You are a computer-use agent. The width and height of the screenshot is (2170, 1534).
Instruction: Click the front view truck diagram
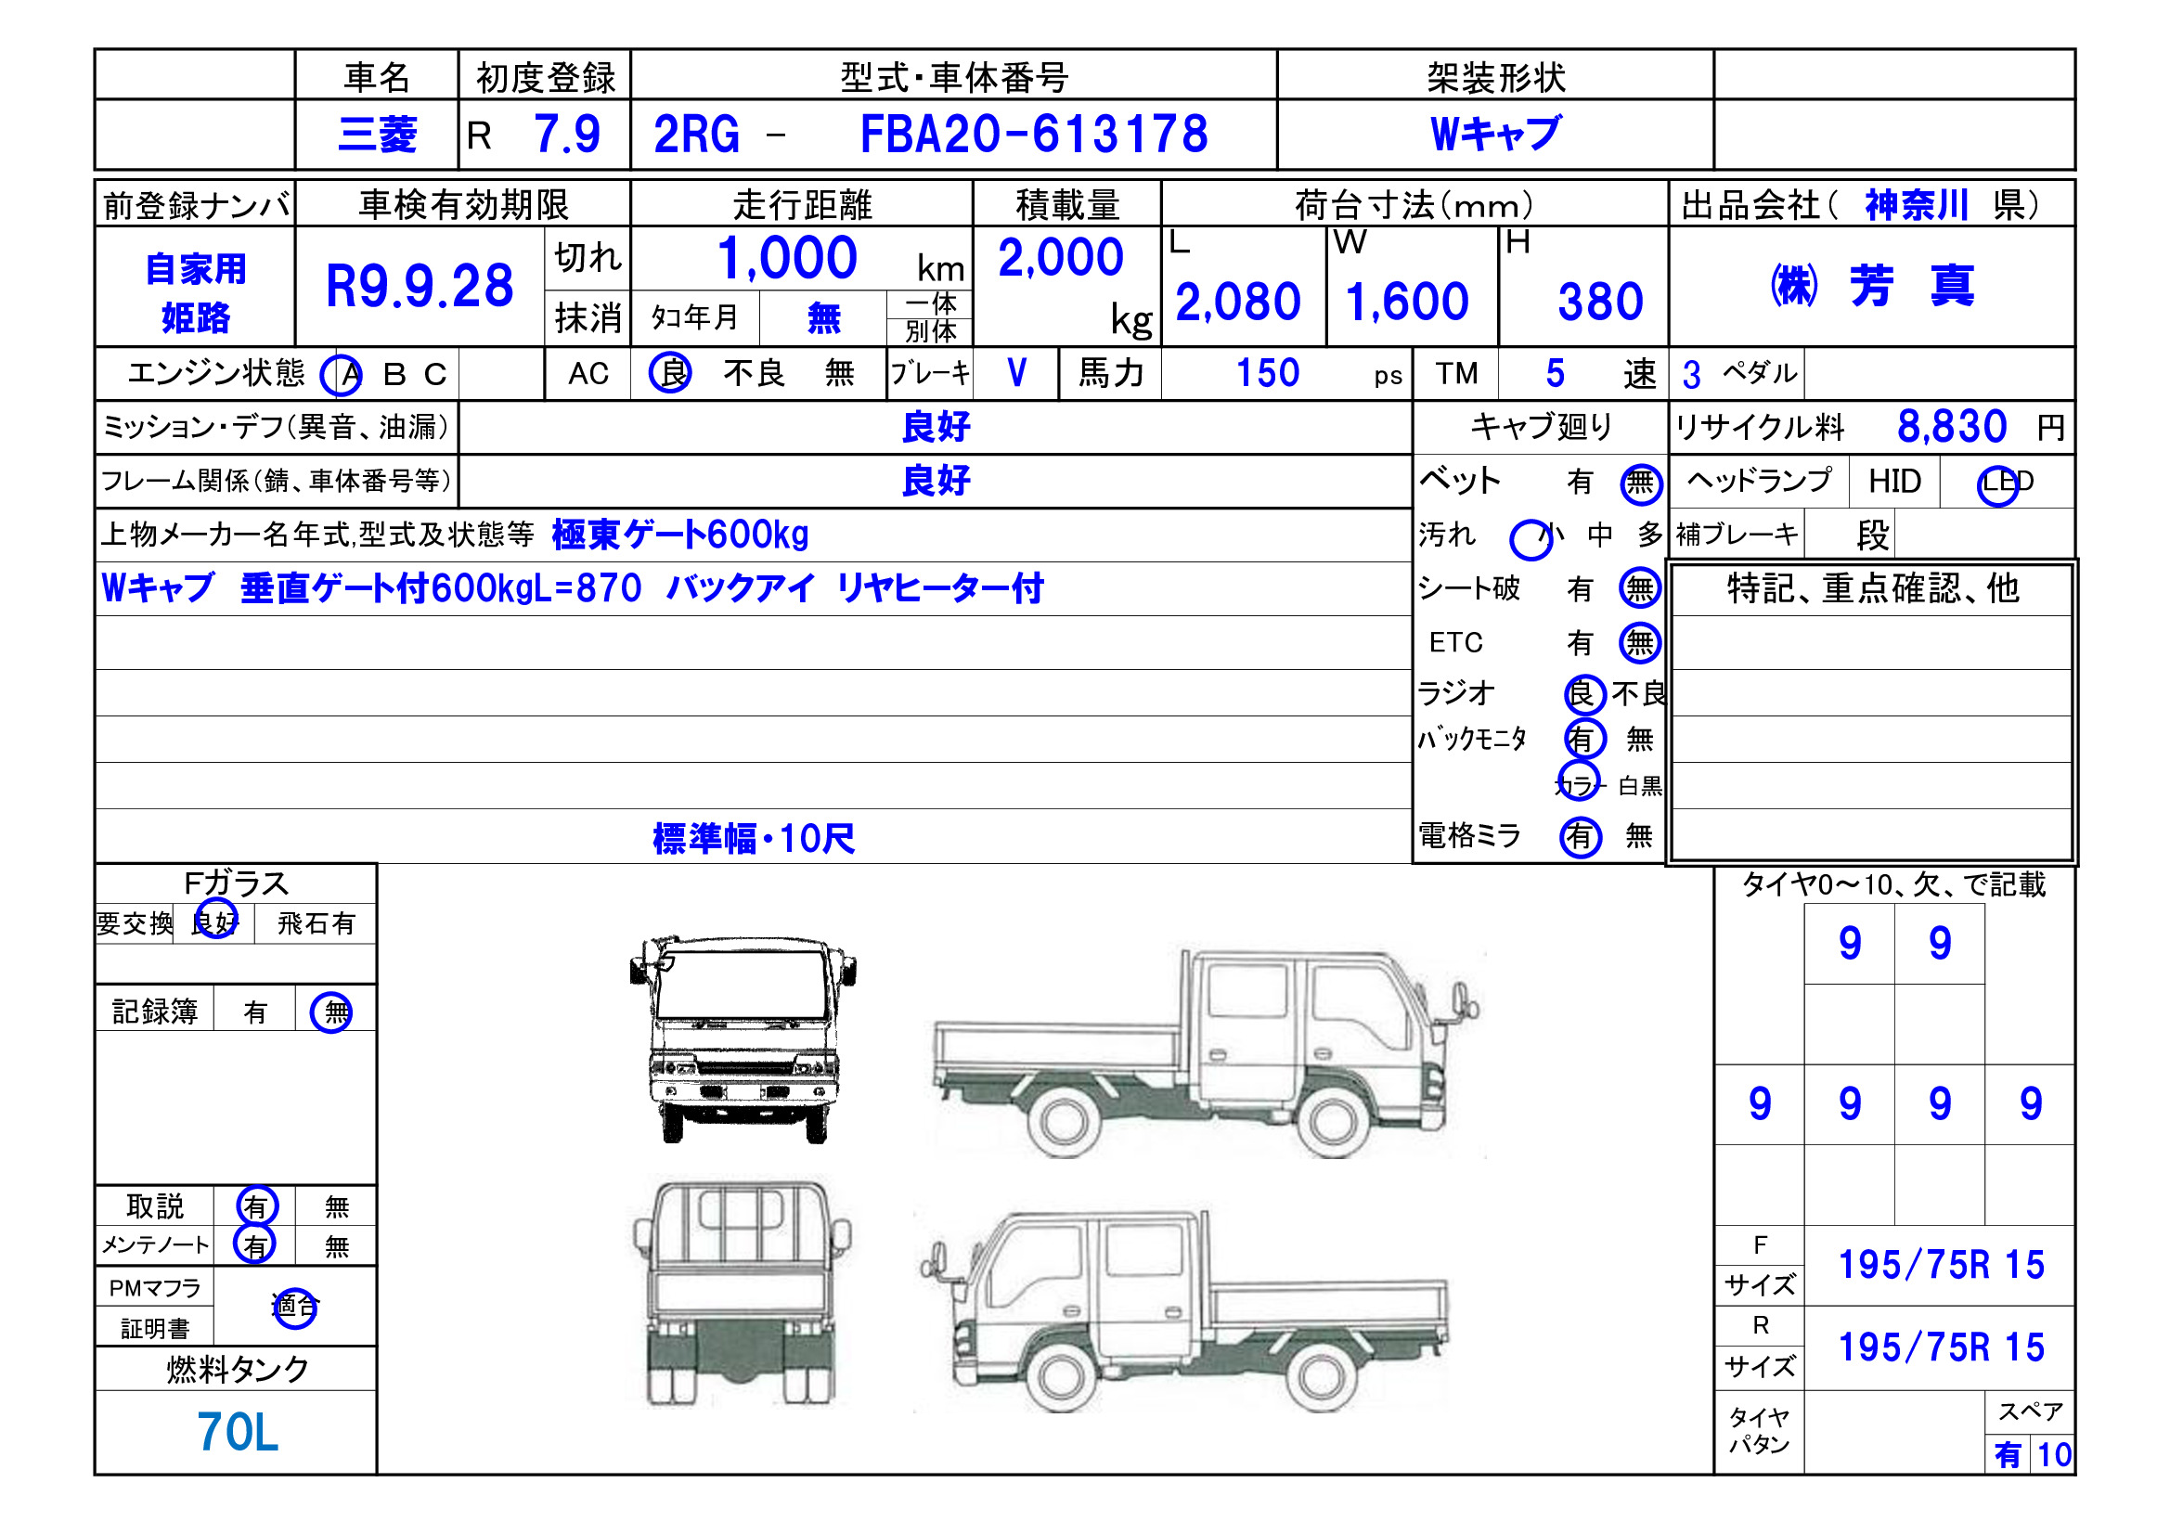coord(743,1039)
